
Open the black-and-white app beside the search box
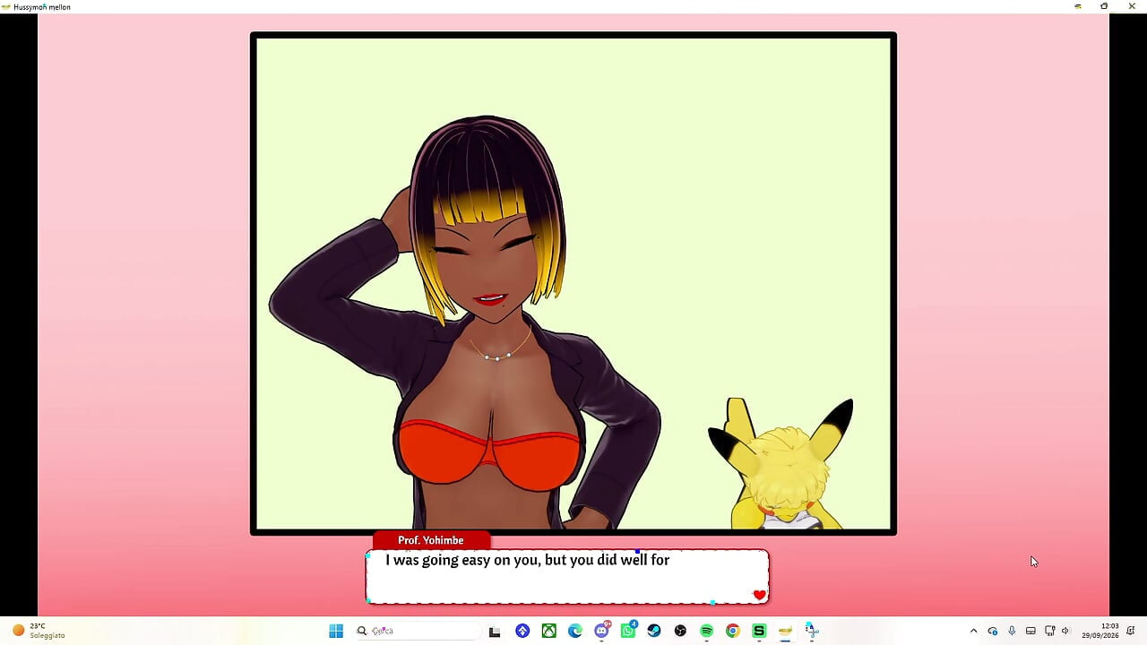click(x=495, y=631)
